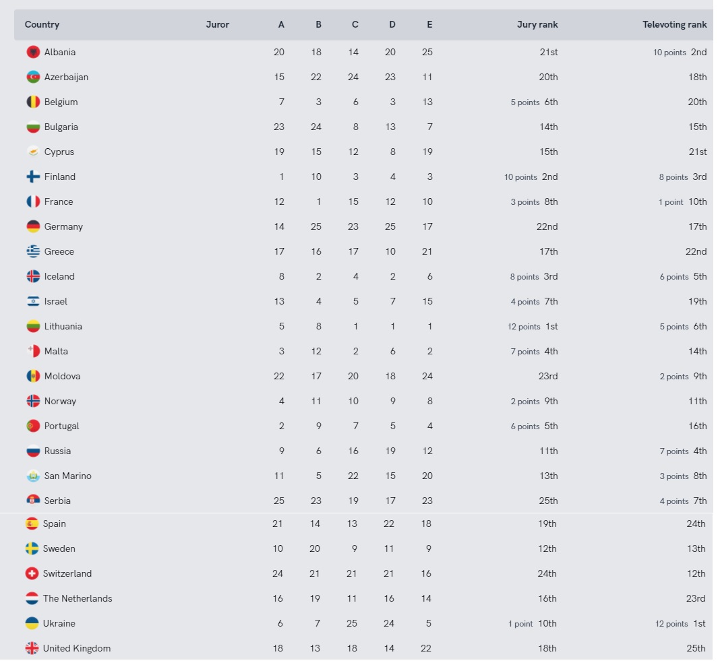Select The Netherlands country name

78,598
